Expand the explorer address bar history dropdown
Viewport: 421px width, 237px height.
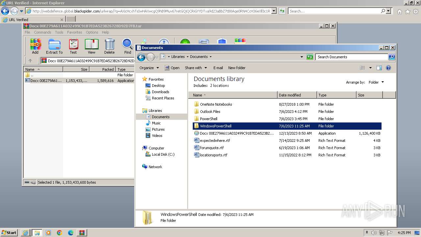pos(302,57)
